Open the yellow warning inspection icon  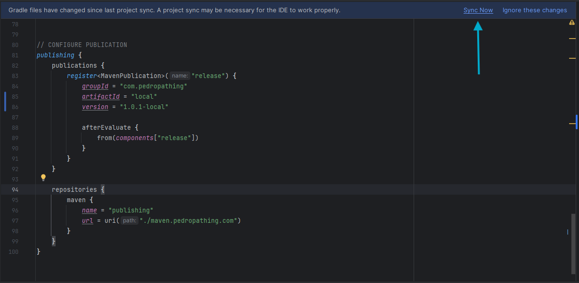pyautogui.click(x=572, y=23)
